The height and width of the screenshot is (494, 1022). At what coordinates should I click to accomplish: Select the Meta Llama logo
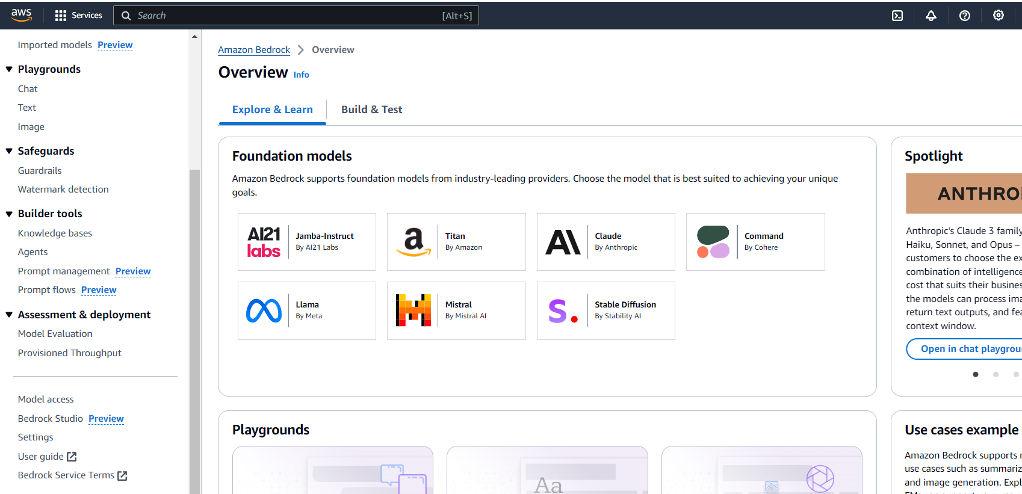(x=264, y=310)
